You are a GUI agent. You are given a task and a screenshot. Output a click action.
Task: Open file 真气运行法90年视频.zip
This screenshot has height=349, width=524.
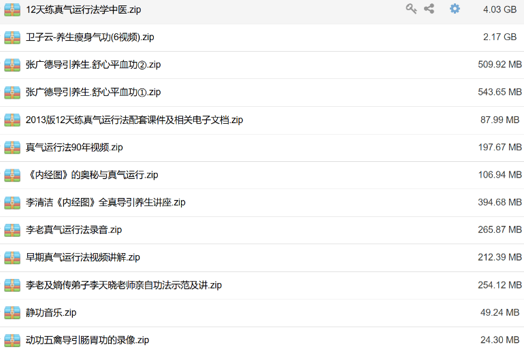pyautogui.click(x=74, y=147)
